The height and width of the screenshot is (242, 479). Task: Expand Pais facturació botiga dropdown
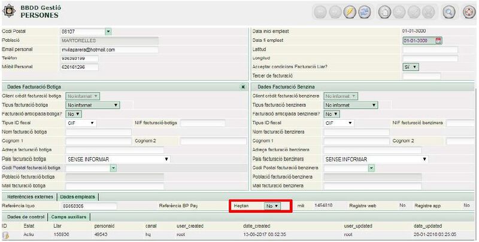point(166,160)
